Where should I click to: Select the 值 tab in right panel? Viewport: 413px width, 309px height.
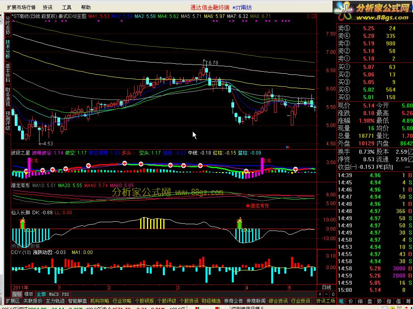tap(398, 301)
